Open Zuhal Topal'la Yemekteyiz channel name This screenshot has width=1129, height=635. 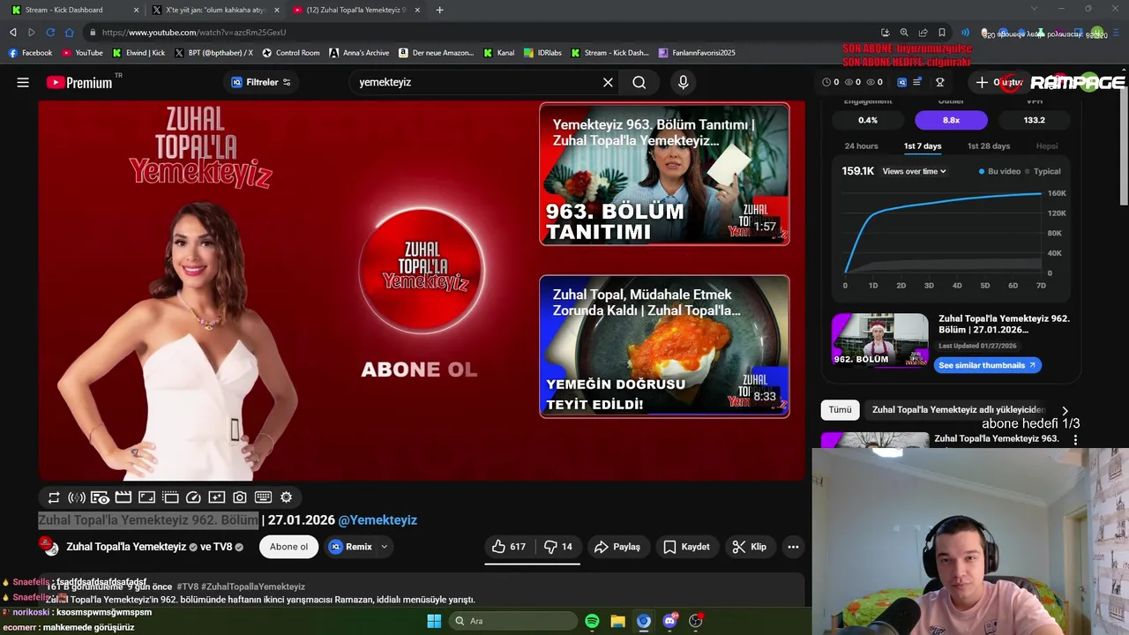[x=126, y=547]
